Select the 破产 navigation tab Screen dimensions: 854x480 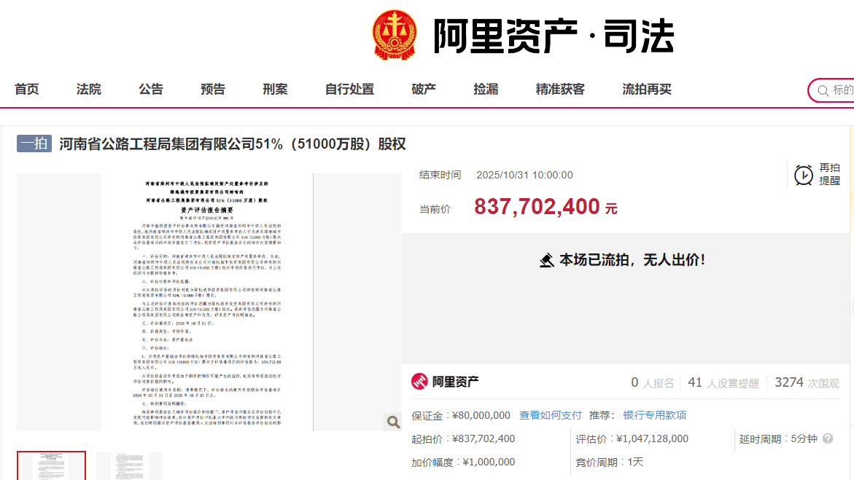424,90
